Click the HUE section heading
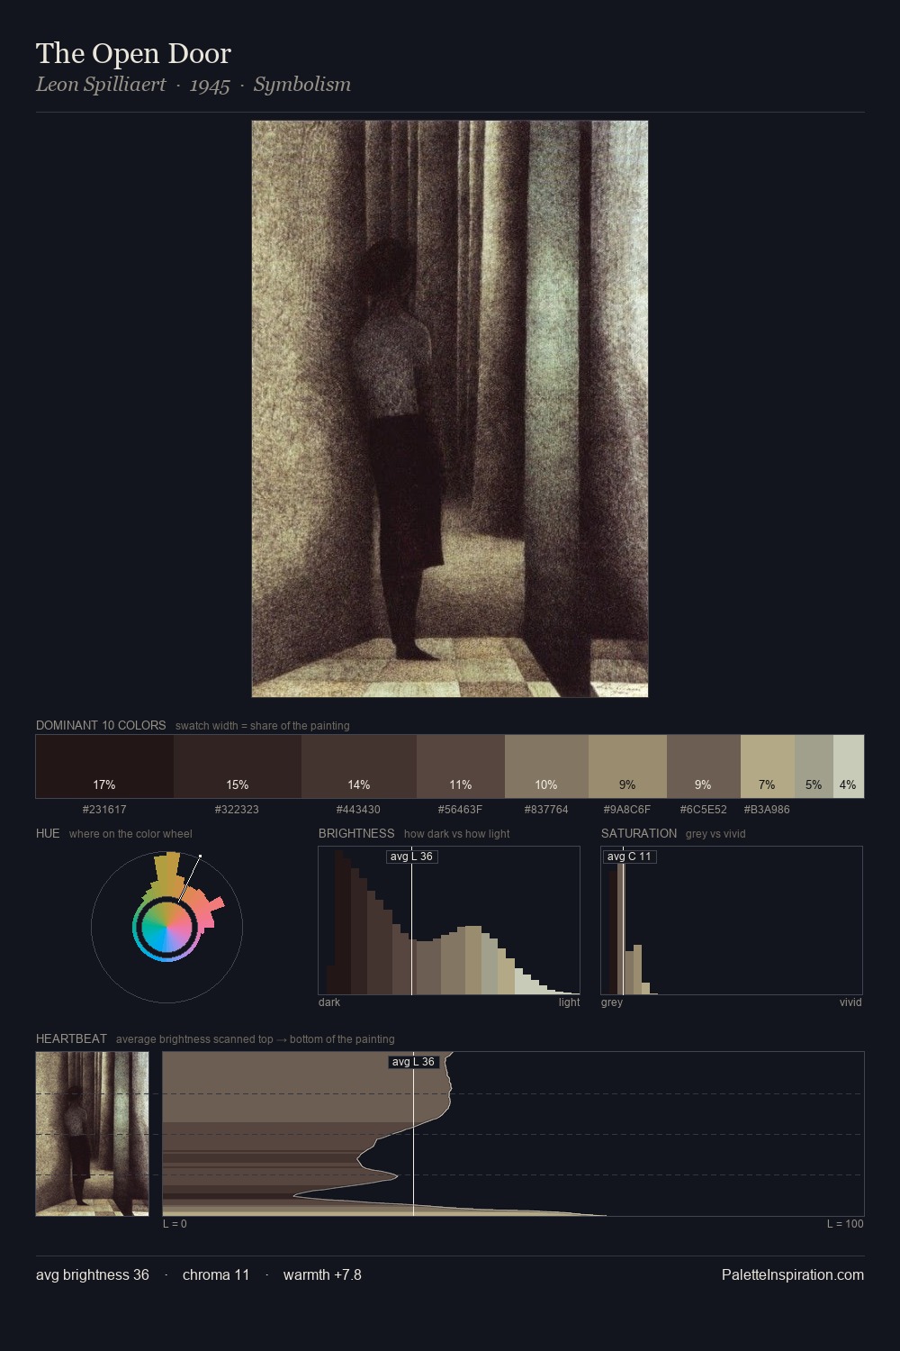This screenshot has height=1351, width=900. [48, 833]
